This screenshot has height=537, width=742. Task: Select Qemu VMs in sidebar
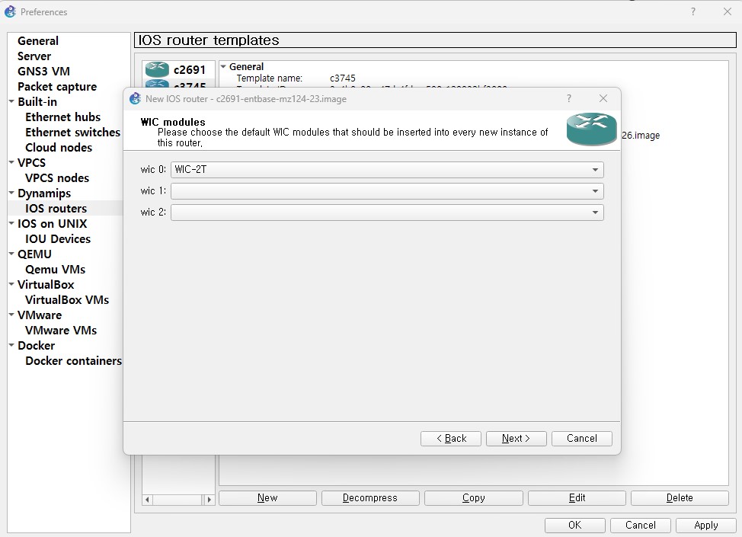(x=56, y=269)
